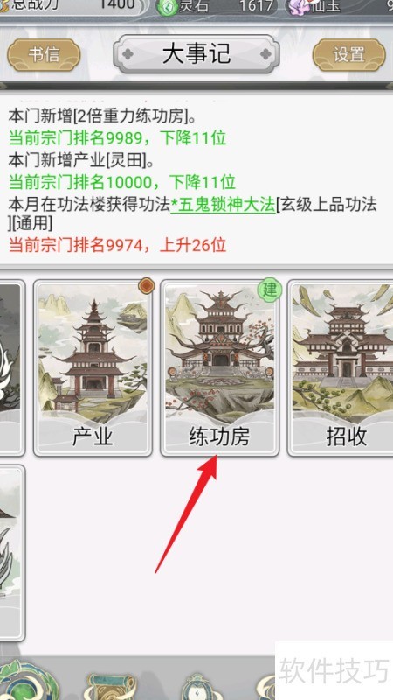Open the 练功房 training room card
The image size is (393, 700).
(x=220, y=367)
